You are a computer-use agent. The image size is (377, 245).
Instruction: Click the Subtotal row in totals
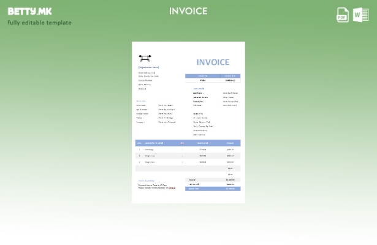click(x=213, y=179)
